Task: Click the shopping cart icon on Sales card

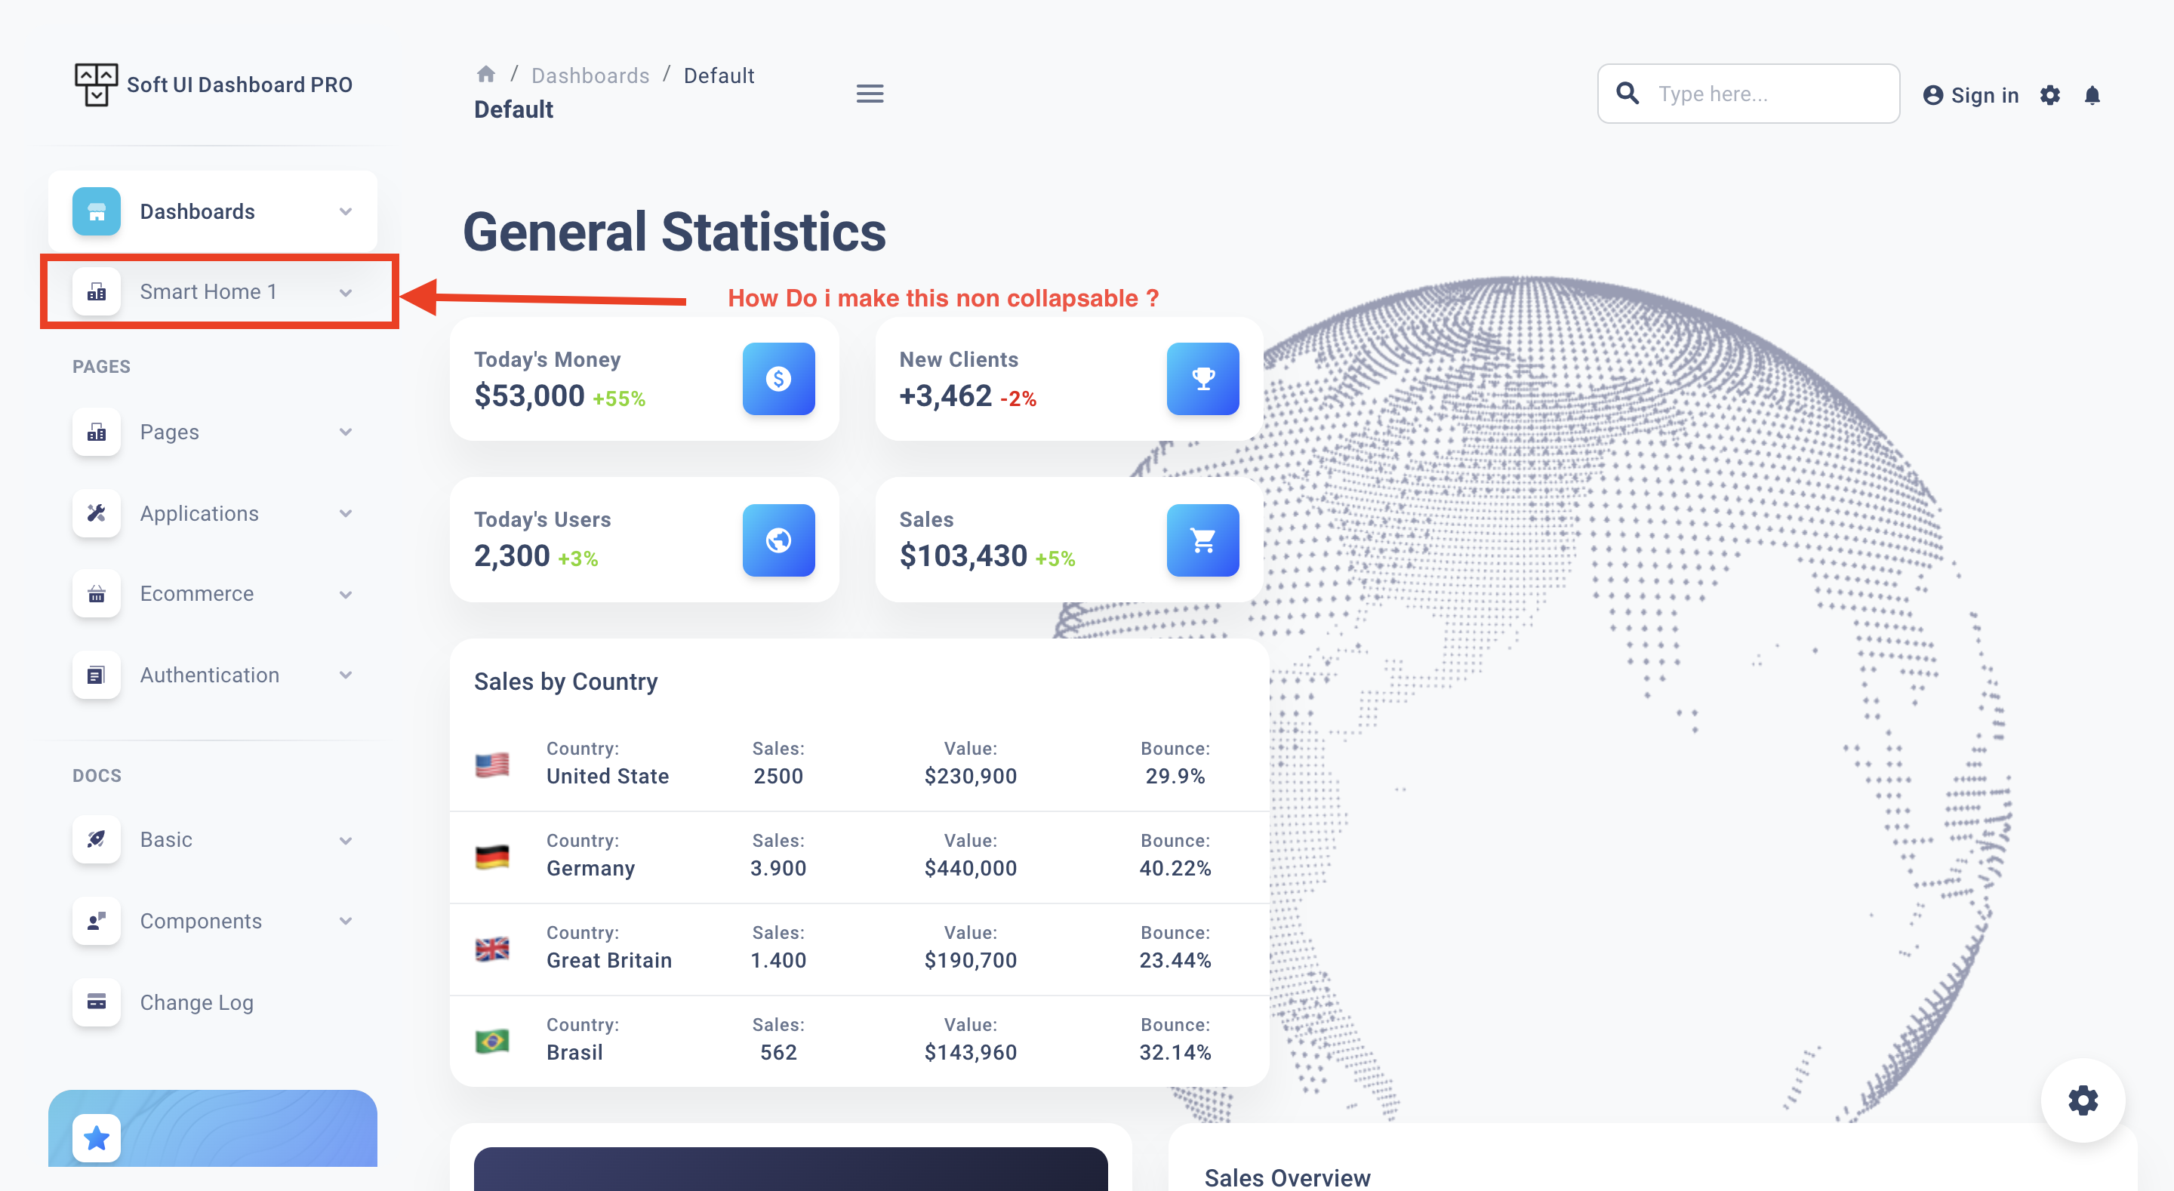Action: tap(1202, 540)
